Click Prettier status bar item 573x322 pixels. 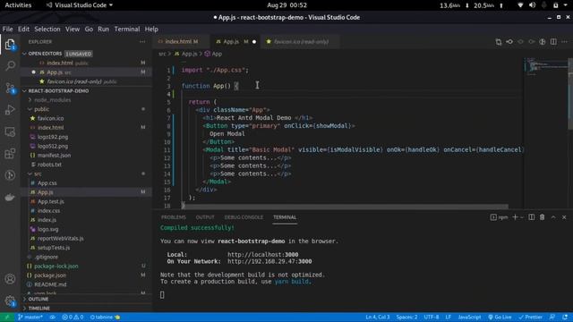coord(530,317)
